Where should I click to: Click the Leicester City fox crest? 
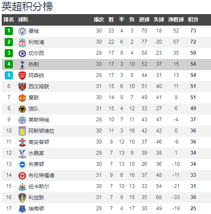click(22, 120)
